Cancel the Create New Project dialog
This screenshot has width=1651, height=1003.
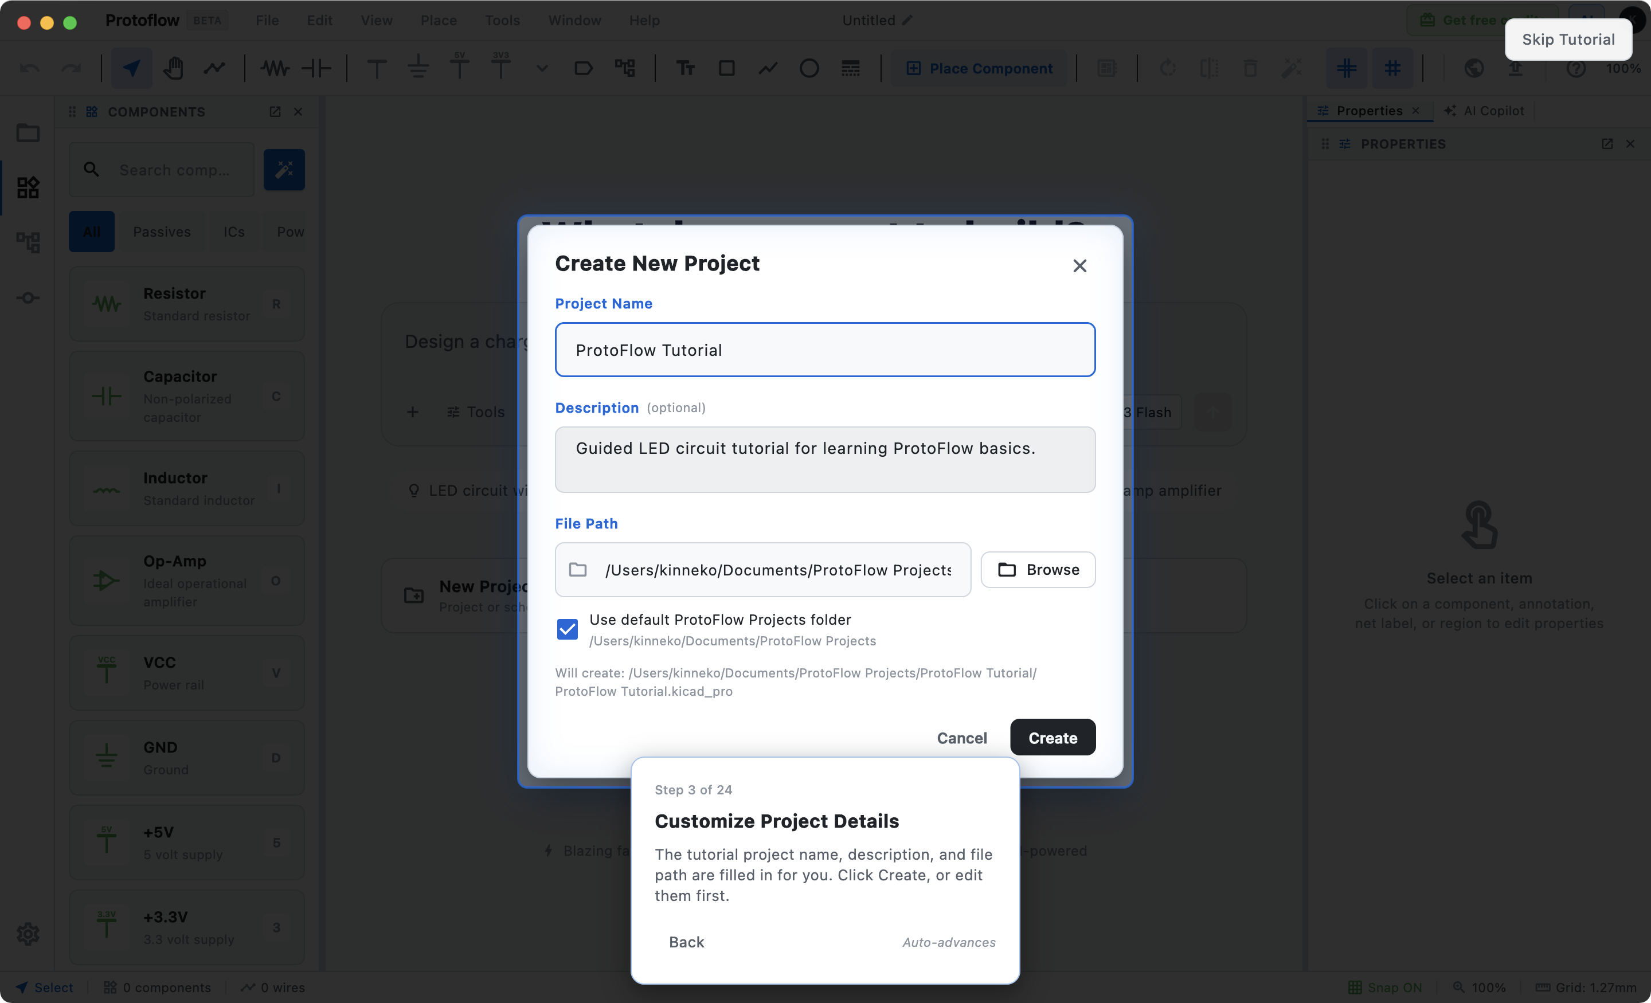point(961,737)
